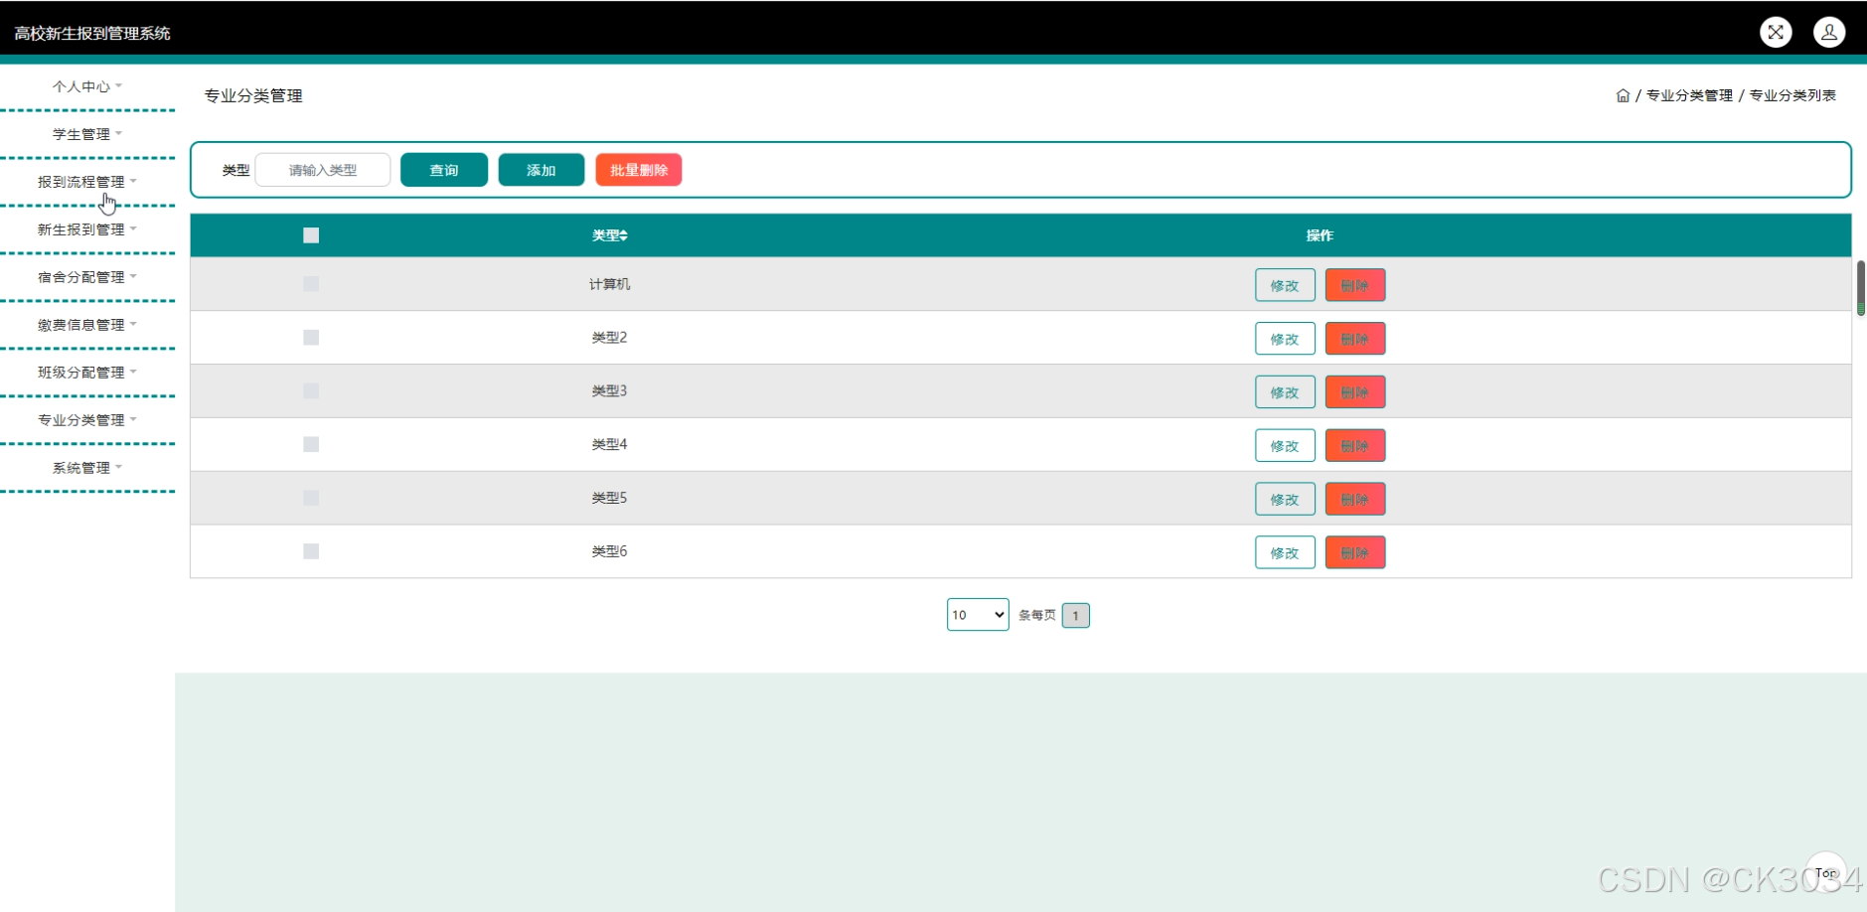Expand the 专业分类管理 sidebar menu
1867x912 pixels.
pyautogui.click(x=87, y=420)
